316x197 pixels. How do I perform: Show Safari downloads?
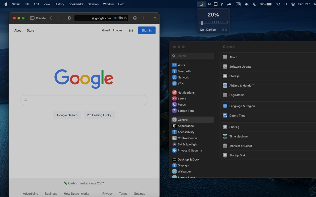(x=135, y=18)
